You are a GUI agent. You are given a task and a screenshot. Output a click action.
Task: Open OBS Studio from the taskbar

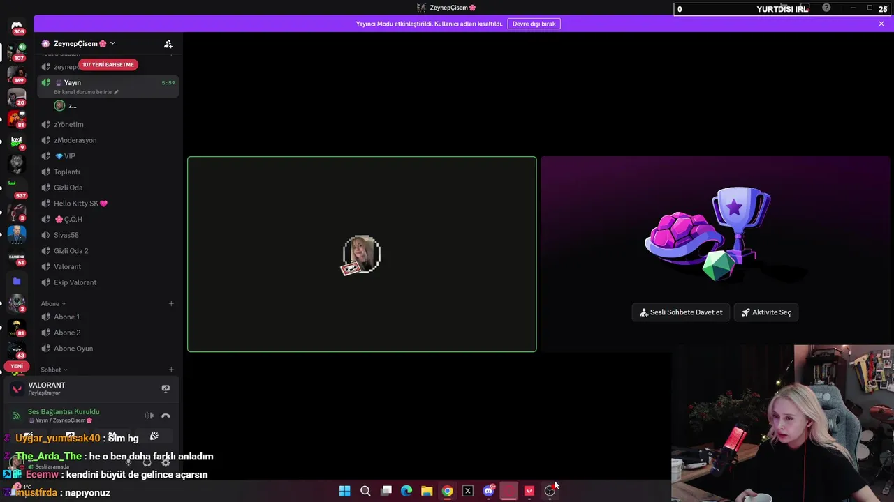[x=550, y=491]
